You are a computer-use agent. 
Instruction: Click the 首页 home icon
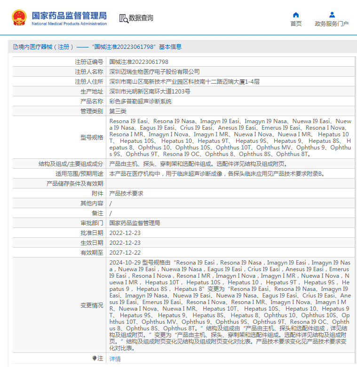pyautogui.click(x=296, y=15)
